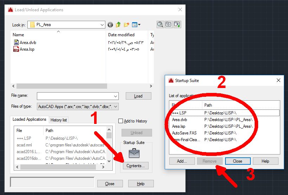
Task: Open the File name dropdown arrow
Action: pos(116,96)
